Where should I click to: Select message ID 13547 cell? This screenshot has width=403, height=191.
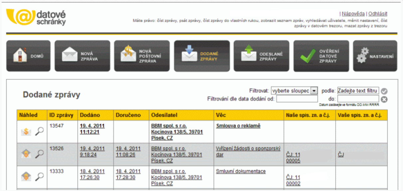click(63, 132)
